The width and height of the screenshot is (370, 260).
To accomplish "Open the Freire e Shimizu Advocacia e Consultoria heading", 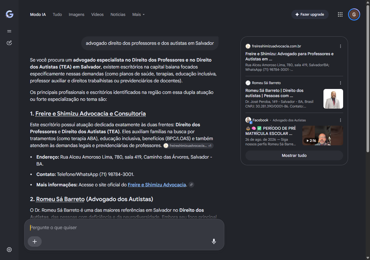I will click(x=90, y=114).
